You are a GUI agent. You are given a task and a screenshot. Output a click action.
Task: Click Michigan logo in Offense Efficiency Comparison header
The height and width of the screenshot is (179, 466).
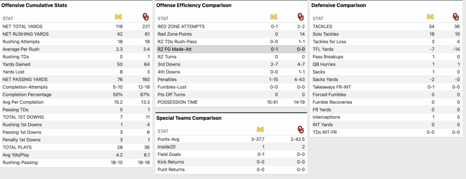pos(274,17)
